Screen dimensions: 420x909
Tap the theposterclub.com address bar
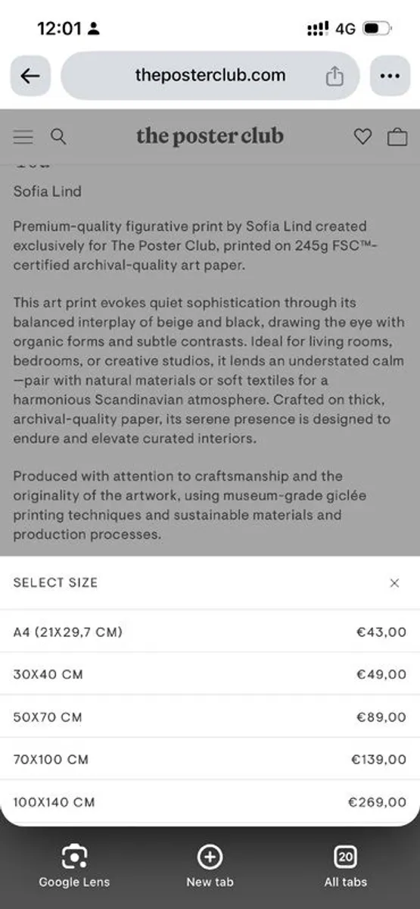210,76
